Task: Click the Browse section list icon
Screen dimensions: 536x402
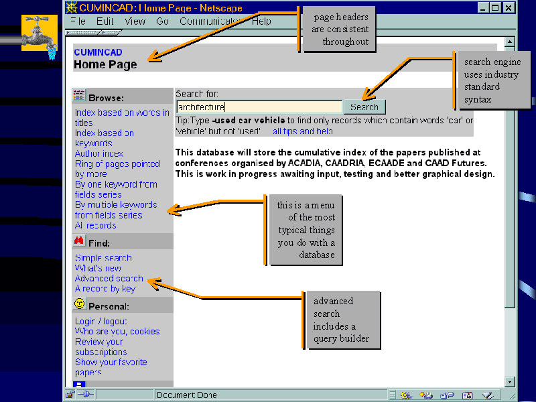Action: click(x=78, y=95)
